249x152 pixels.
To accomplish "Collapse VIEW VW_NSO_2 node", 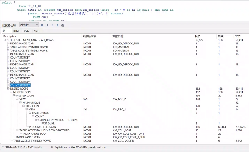I will (x=17, y=99).
